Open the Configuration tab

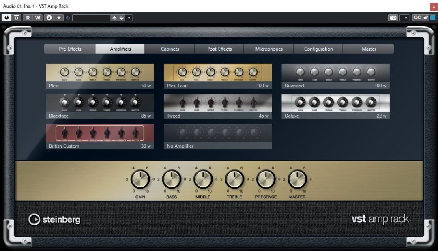[x=318, y=49]
